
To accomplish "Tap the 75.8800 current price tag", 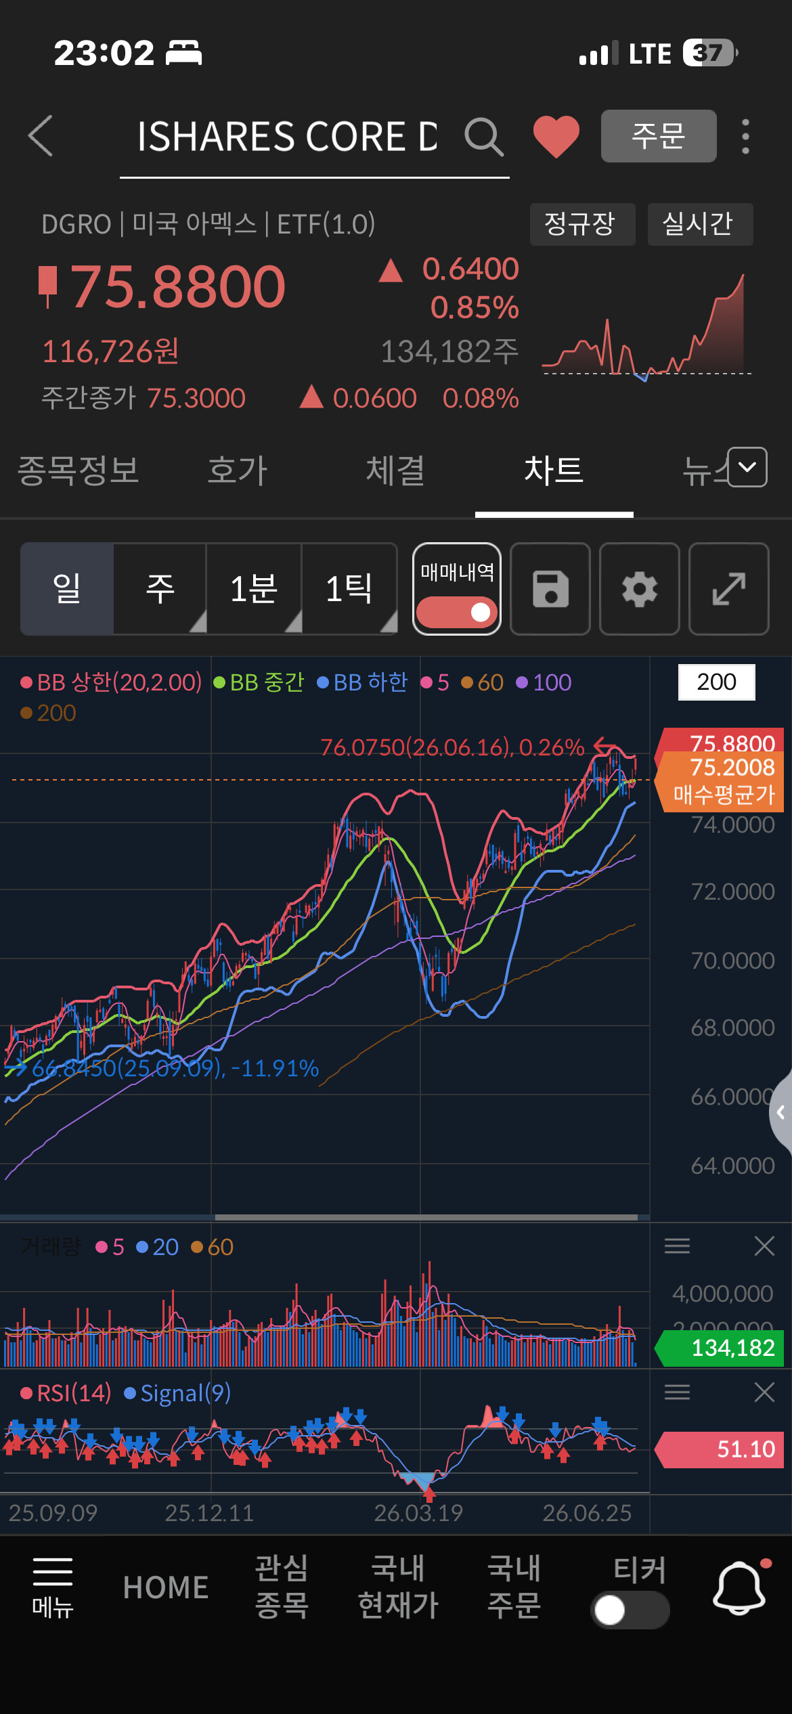I will pos(720,742).
